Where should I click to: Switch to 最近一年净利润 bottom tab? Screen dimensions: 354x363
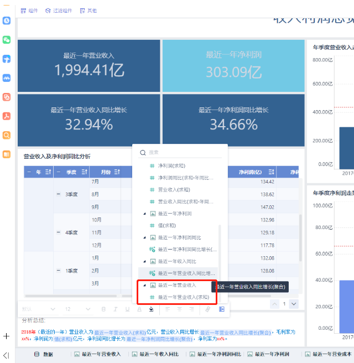click(268, 354)
